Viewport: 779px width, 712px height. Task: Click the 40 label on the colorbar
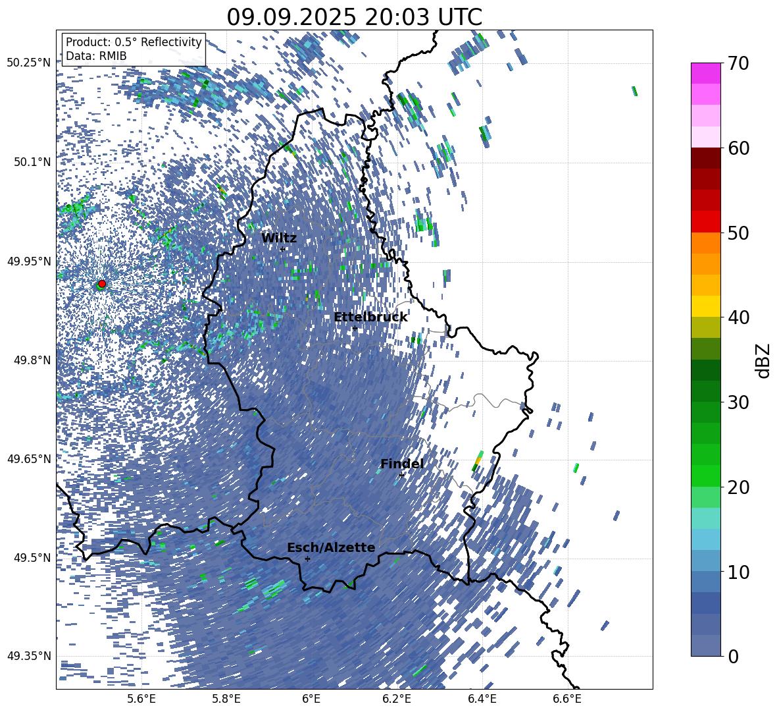click(x=738, y=317)
